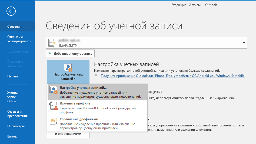Click the back arrow circle icon
This screenshot has width=256, height=144.
pyautogui.click(x=11, y=11)
